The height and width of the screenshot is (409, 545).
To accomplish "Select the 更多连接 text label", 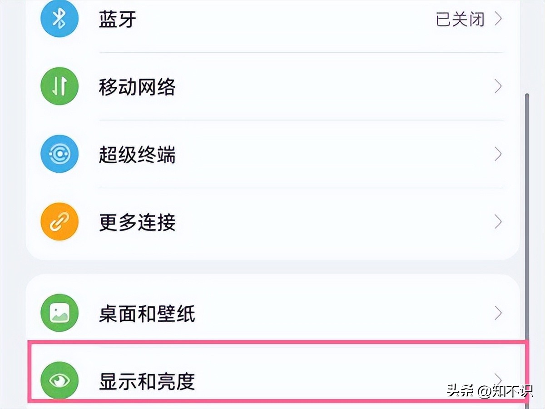I will (x=137, y=223).
